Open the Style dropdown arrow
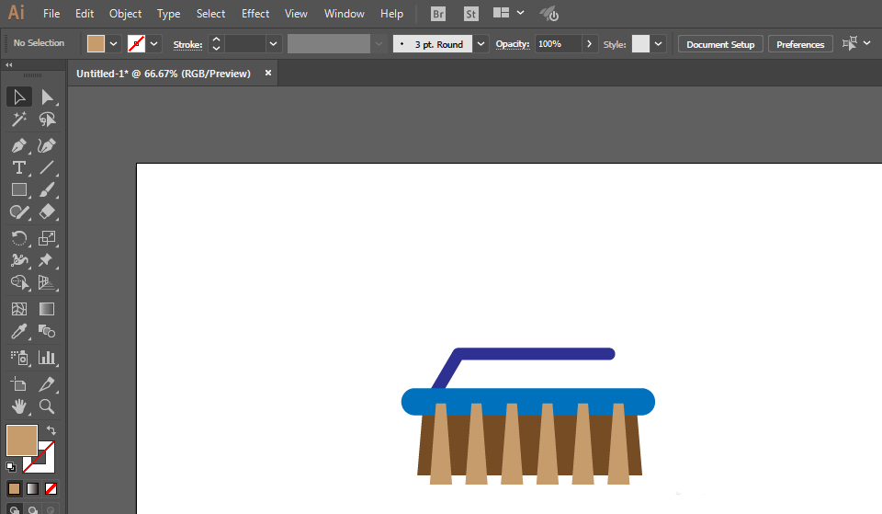Image resolution: width=882 pixels, height=514 pixels. point(659,44)
